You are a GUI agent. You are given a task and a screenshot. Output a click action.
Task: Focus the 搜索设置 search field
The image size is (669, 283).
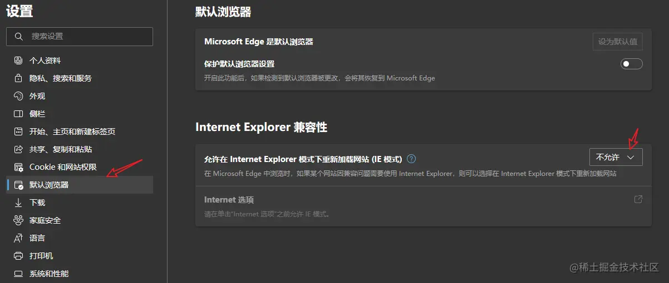tap(80, 36)
